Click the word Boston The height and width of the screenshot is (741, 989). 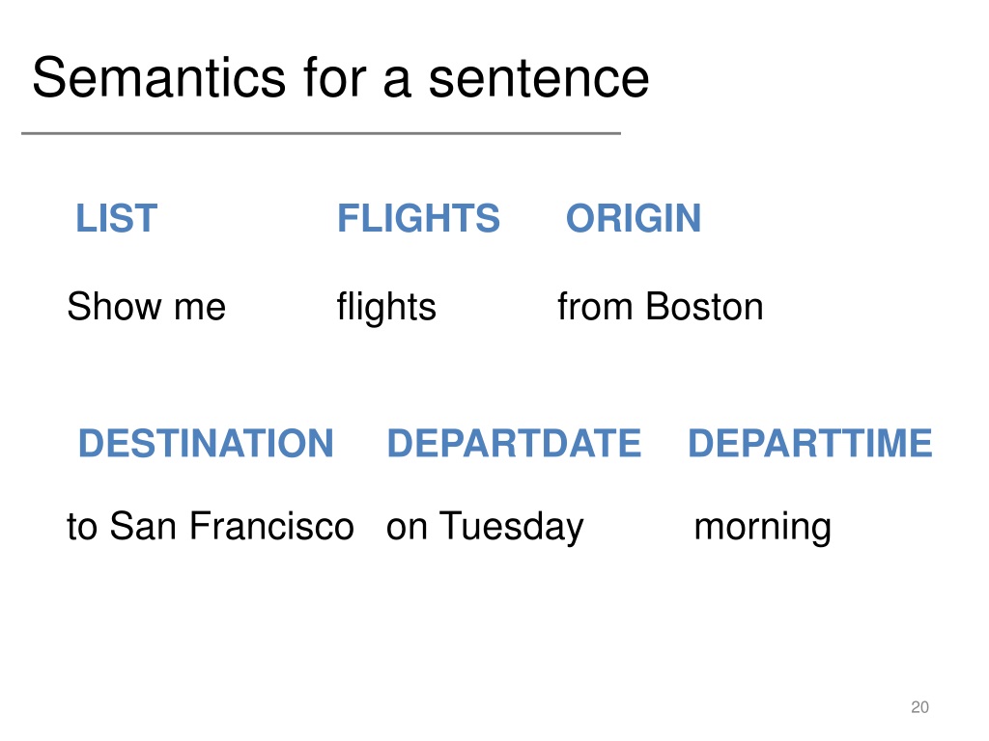coord(704,307)
